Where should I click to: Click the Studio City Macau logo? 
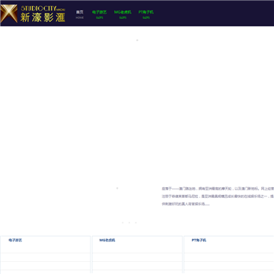[33, 14]
